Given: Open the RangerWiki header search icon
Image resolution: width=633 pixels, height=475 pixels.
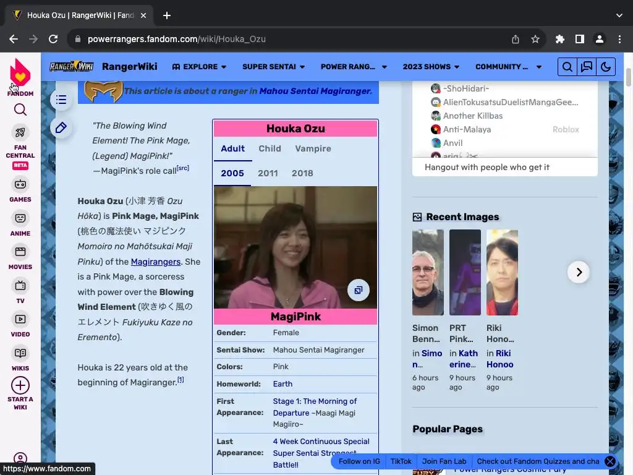Looking at the screenshot, I should point(567,67).
